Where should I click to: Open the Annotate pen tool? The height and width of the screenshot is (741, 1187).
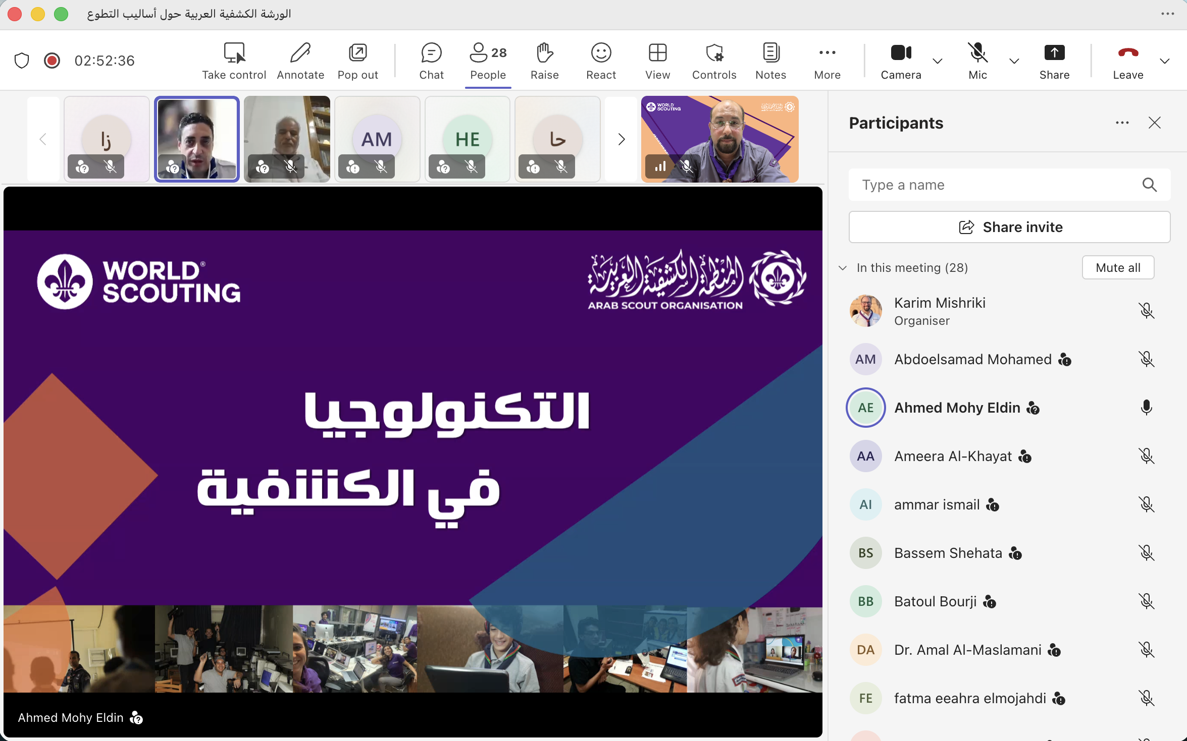pyautogui.click(x=300, y=61)
